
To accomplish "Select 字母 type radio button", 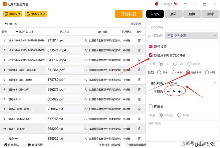I will [173, 73].
